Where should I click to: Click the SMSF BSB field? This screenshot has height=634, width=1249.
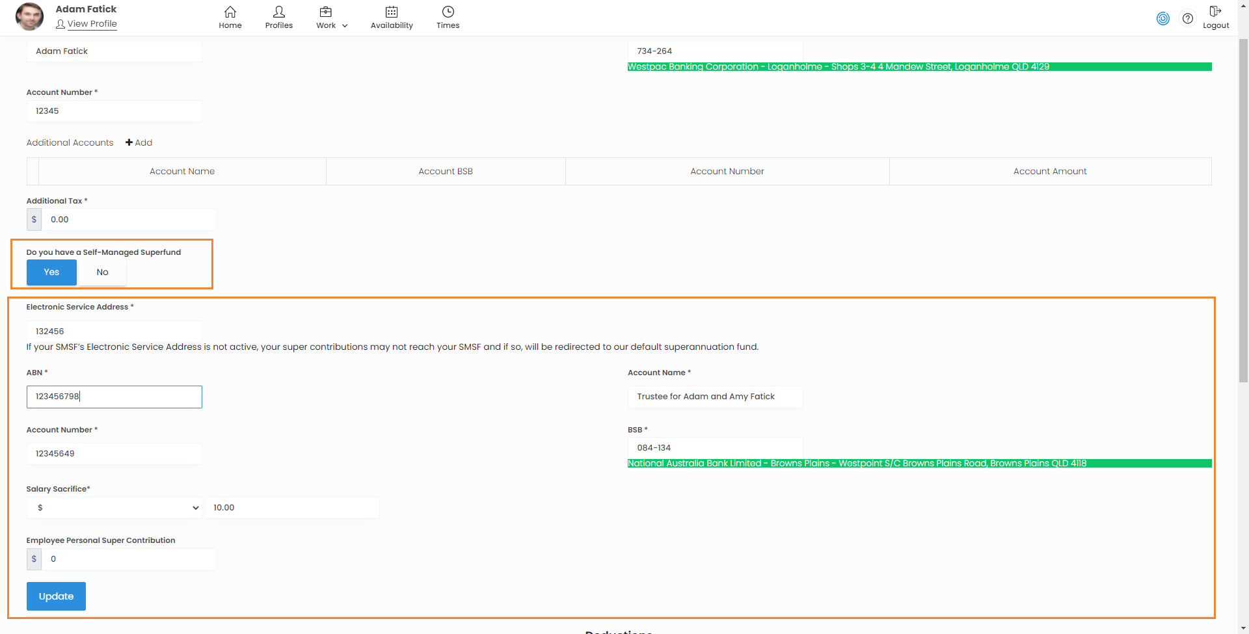pos(714,448)
